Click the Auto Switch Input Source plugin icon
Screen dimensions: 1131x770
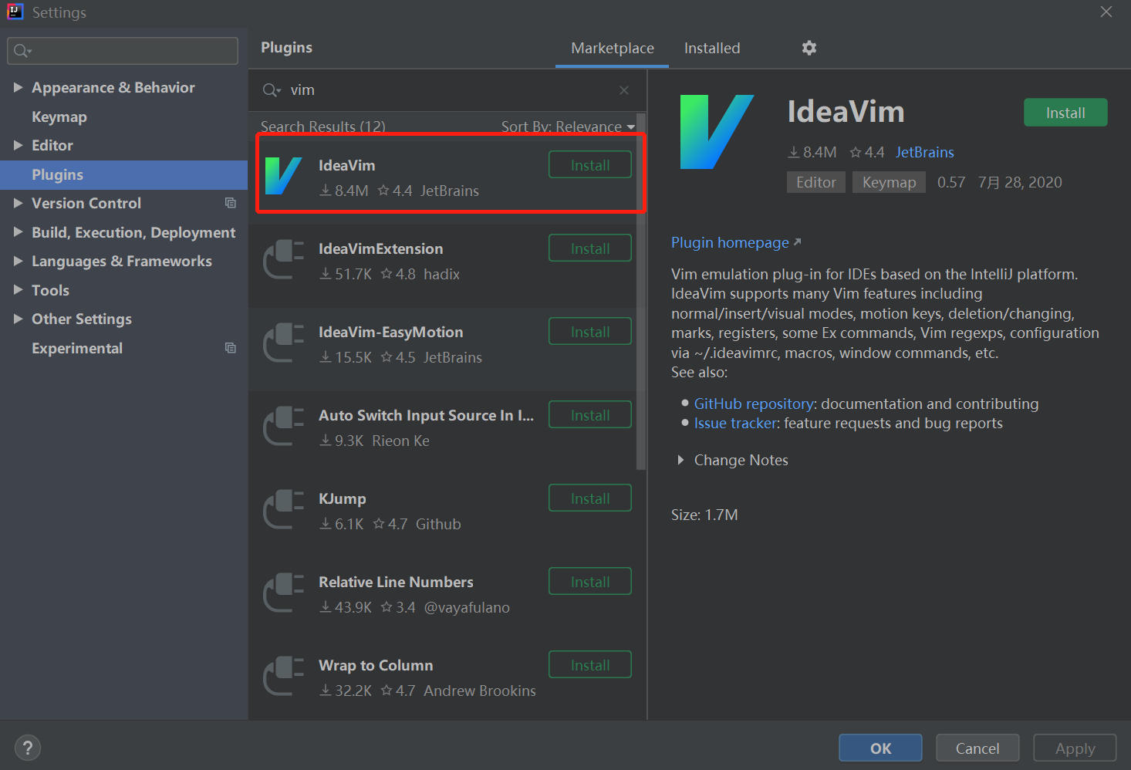(x=283, y=426)
